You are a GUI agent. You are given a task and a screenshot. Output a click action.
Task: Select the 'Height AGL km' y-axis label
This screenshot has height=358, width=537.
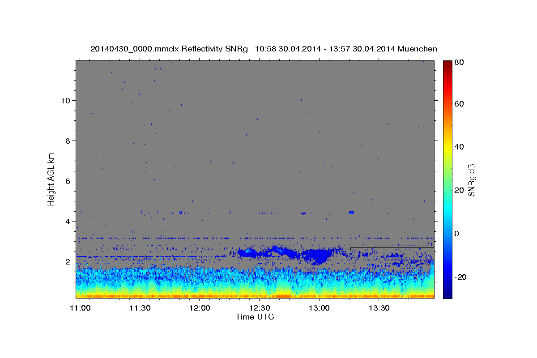click(51, 179)
